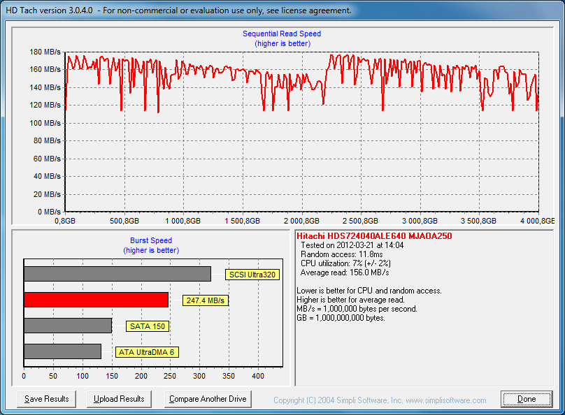Click the HD Tach version title bar text

pos(179,10)
